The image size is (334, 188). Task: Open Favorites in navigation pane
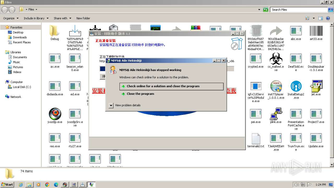click(x=16, y=27)
